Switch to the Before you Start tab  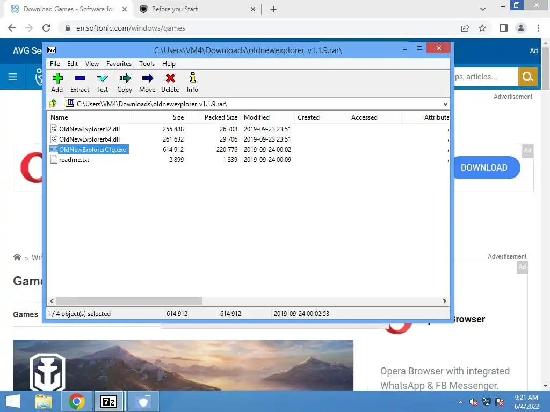coord(198,9)
